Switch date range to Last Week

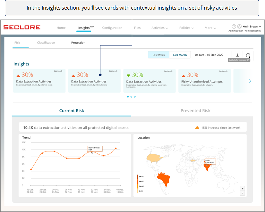coord(158,55)
